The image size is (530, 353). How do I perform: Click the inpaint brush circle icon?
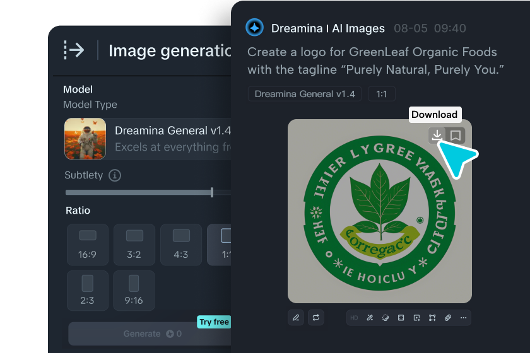[x=386, y=318]
